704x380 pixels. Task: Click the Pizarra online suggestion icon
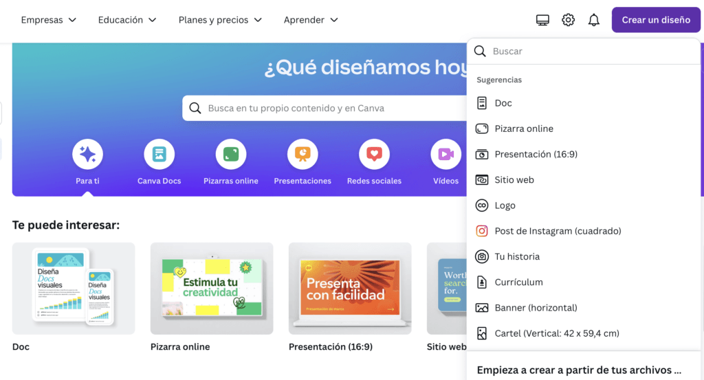pos(482,128)
